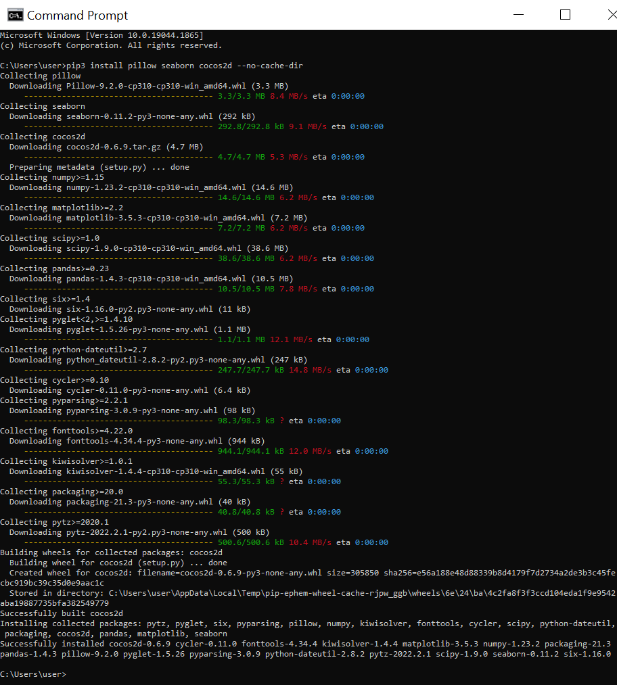Click the "Collecting pyglet<2,>=1.4.10" line
Screen dimensions: 617x685
coord(66,319)
